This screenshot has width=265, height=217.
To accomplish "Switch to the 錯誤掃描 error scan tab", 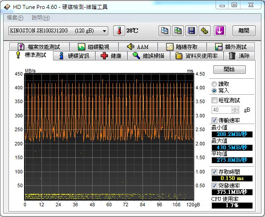I will coord(149,56).
